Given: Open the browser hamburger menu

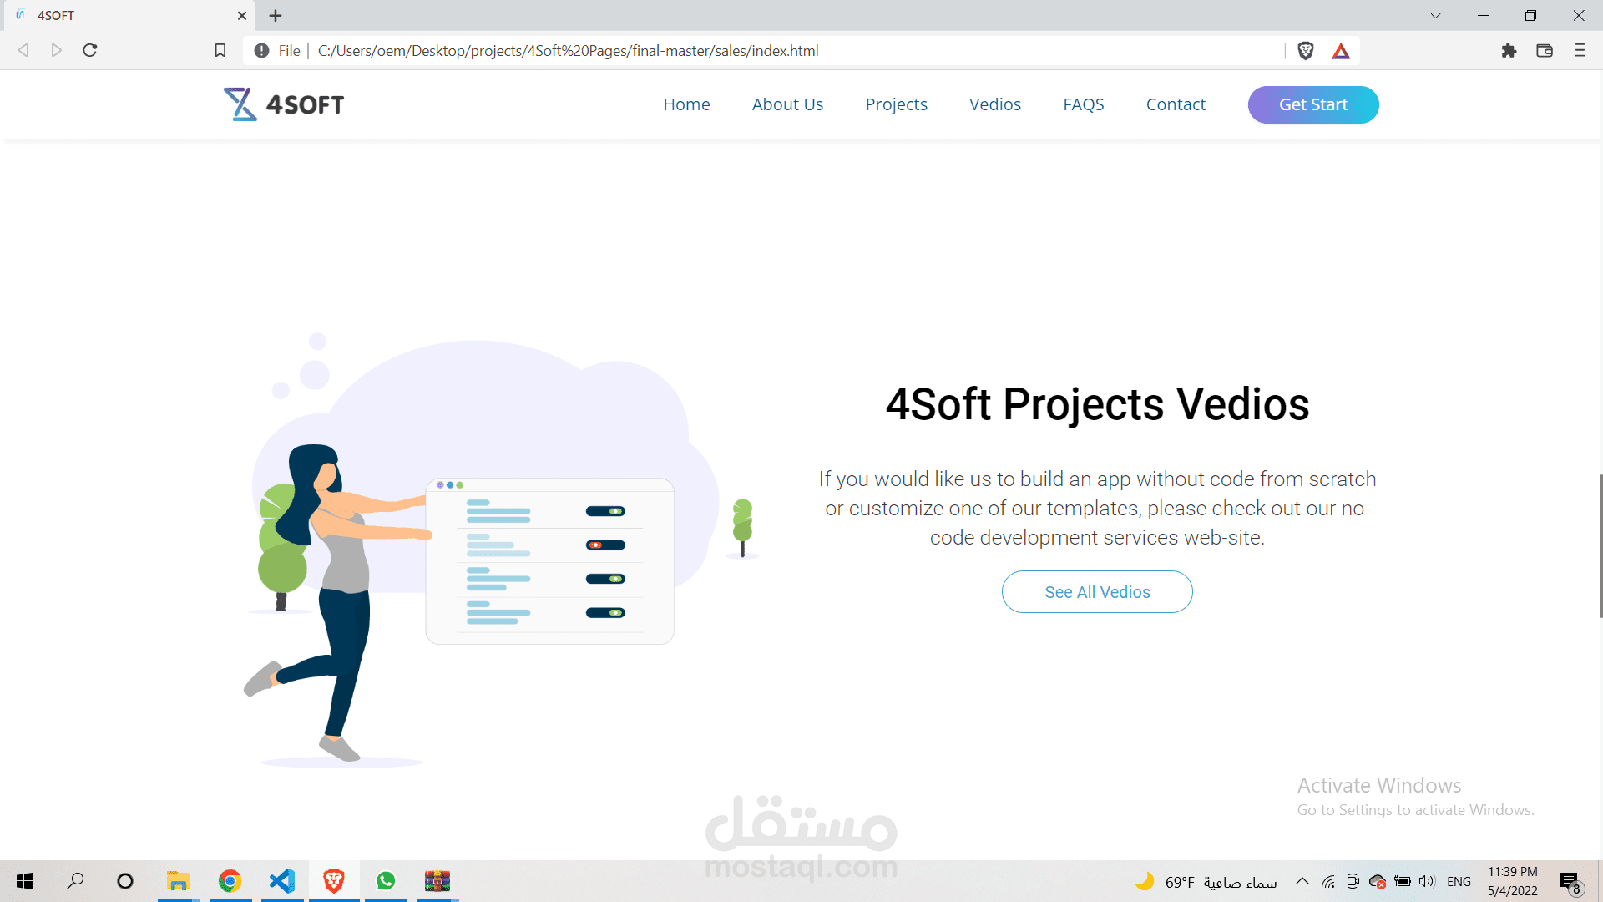Looking at the screenshot, I should (1580, 51).
